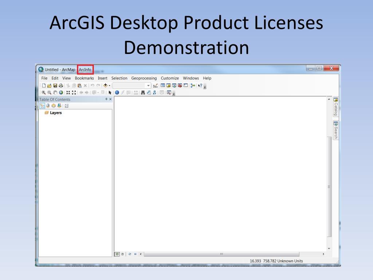Choose the Select Elements arrow tool
The image size is (373, 280).
point(110,92)
